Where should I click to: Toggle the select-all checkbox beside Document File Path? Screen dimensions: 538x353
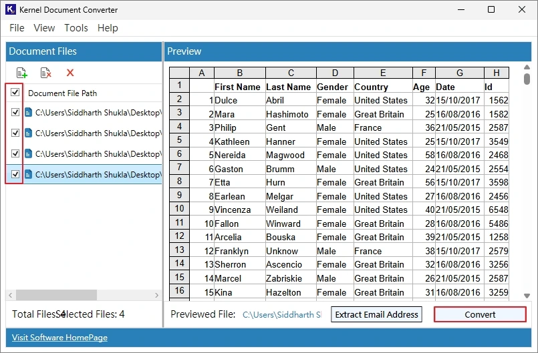[15, 92]
